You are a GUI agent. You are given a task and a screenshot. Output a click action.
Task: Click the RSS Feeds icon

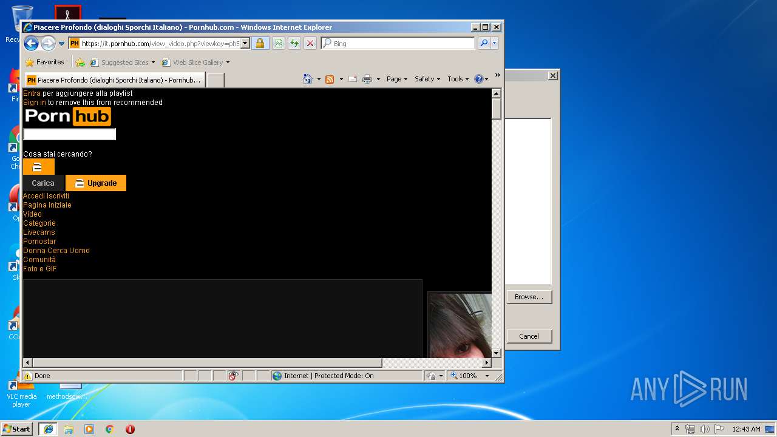click(x=330, y=79)
